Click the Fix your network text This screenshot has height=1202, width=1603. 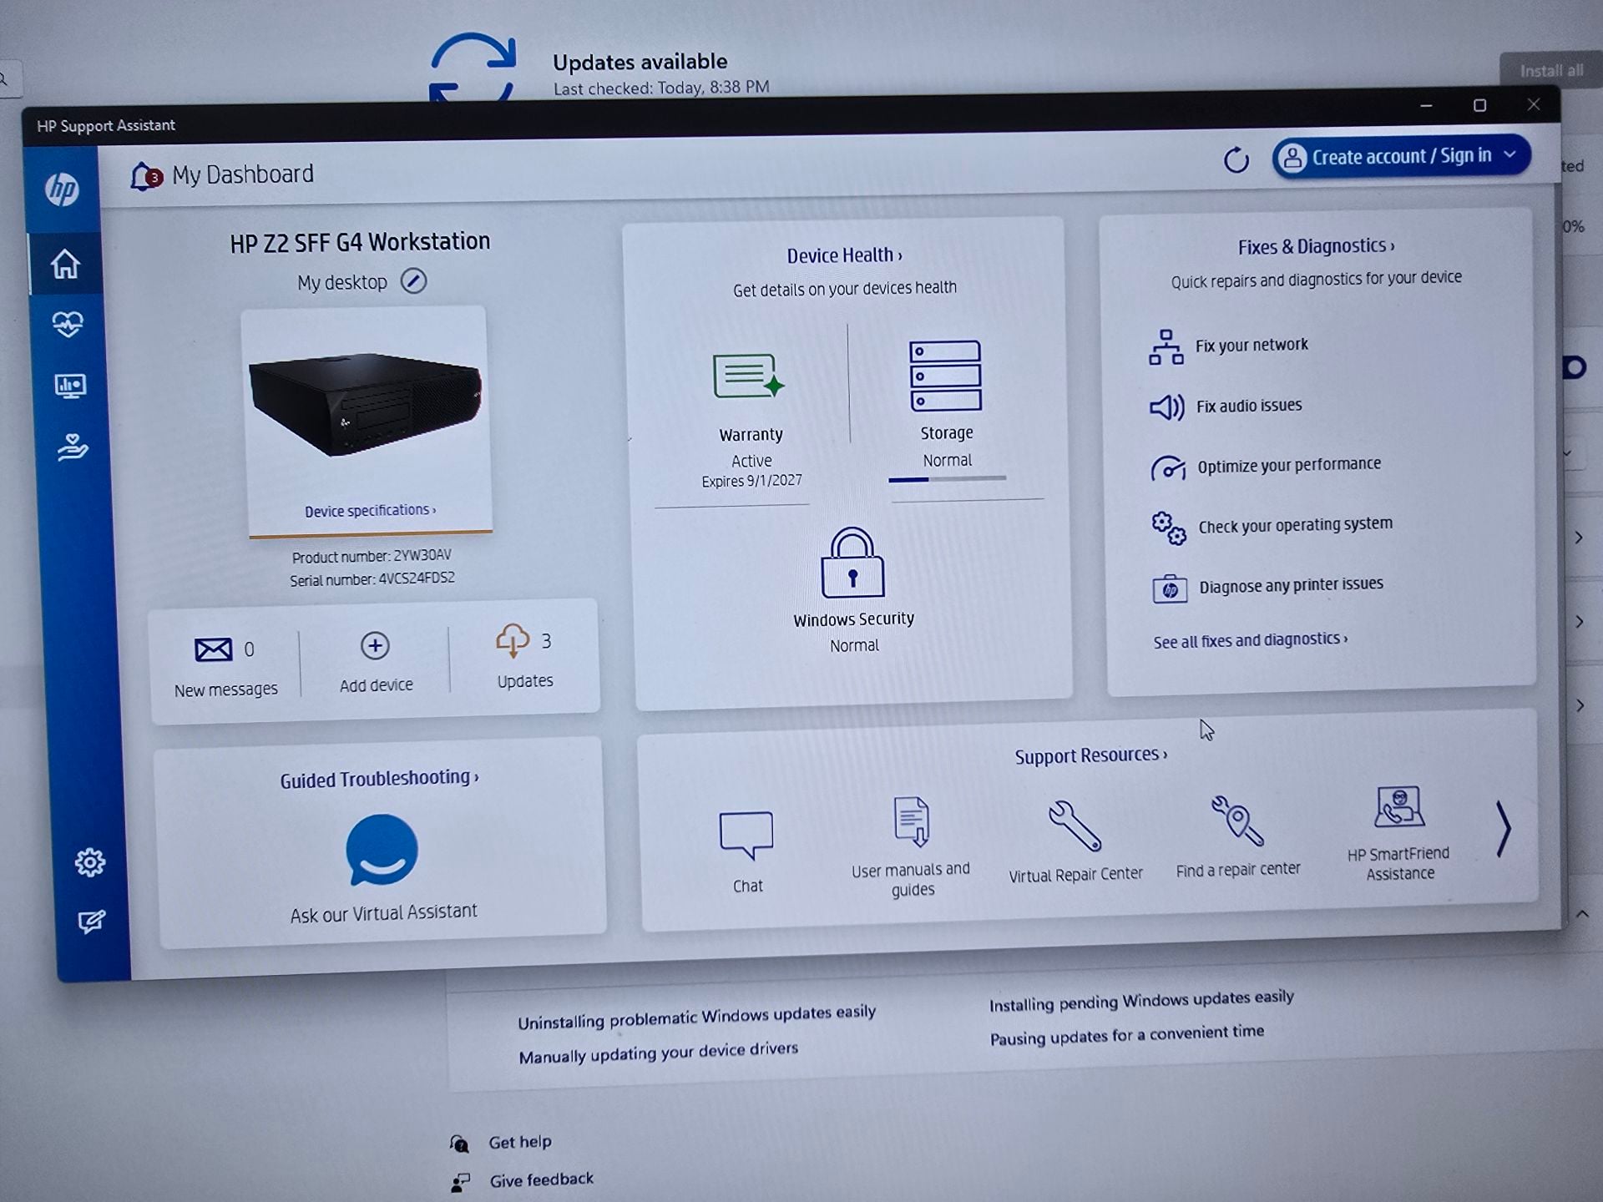[x=1251, y=345]
